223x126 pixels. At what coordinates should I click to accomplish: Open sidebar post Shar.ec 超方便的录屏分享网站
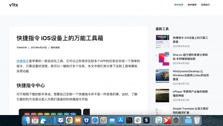[x=190, y=57]
